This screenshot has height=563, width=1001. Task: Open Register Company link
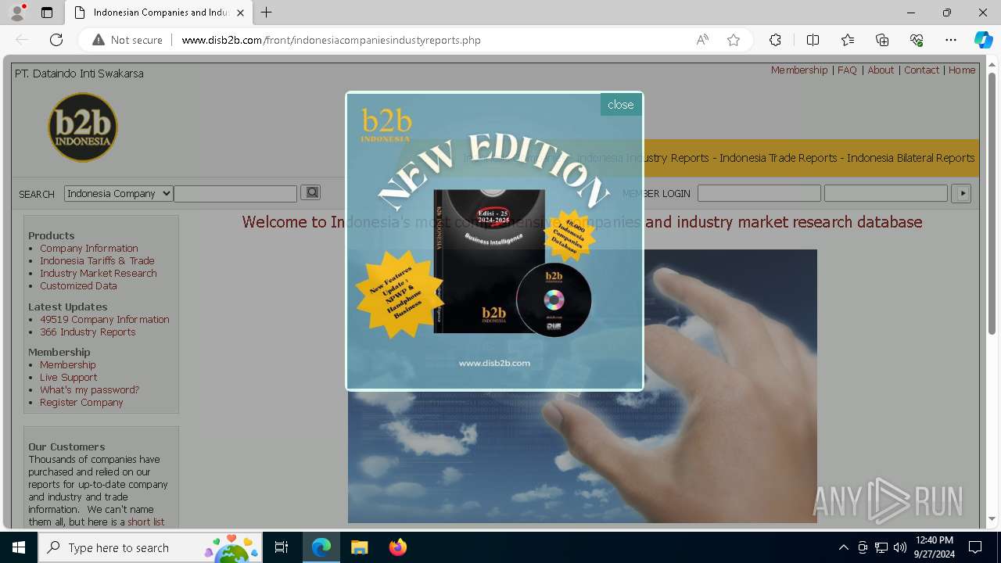(x=81, y=402)
